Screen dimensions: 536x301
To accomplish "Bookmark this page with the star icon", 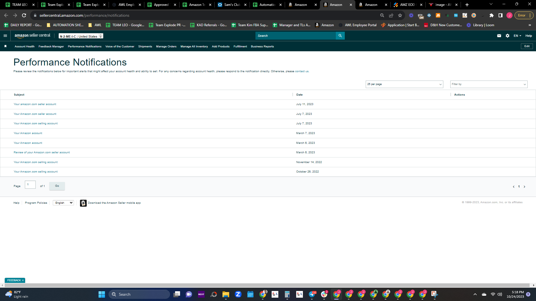I will 400,15.
